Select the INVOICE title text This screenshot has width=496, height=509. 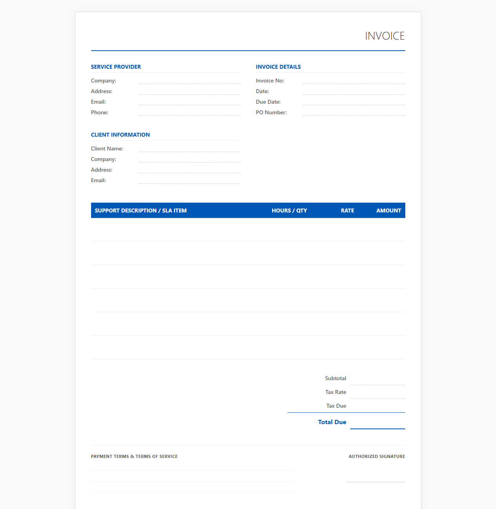point(385,36)
